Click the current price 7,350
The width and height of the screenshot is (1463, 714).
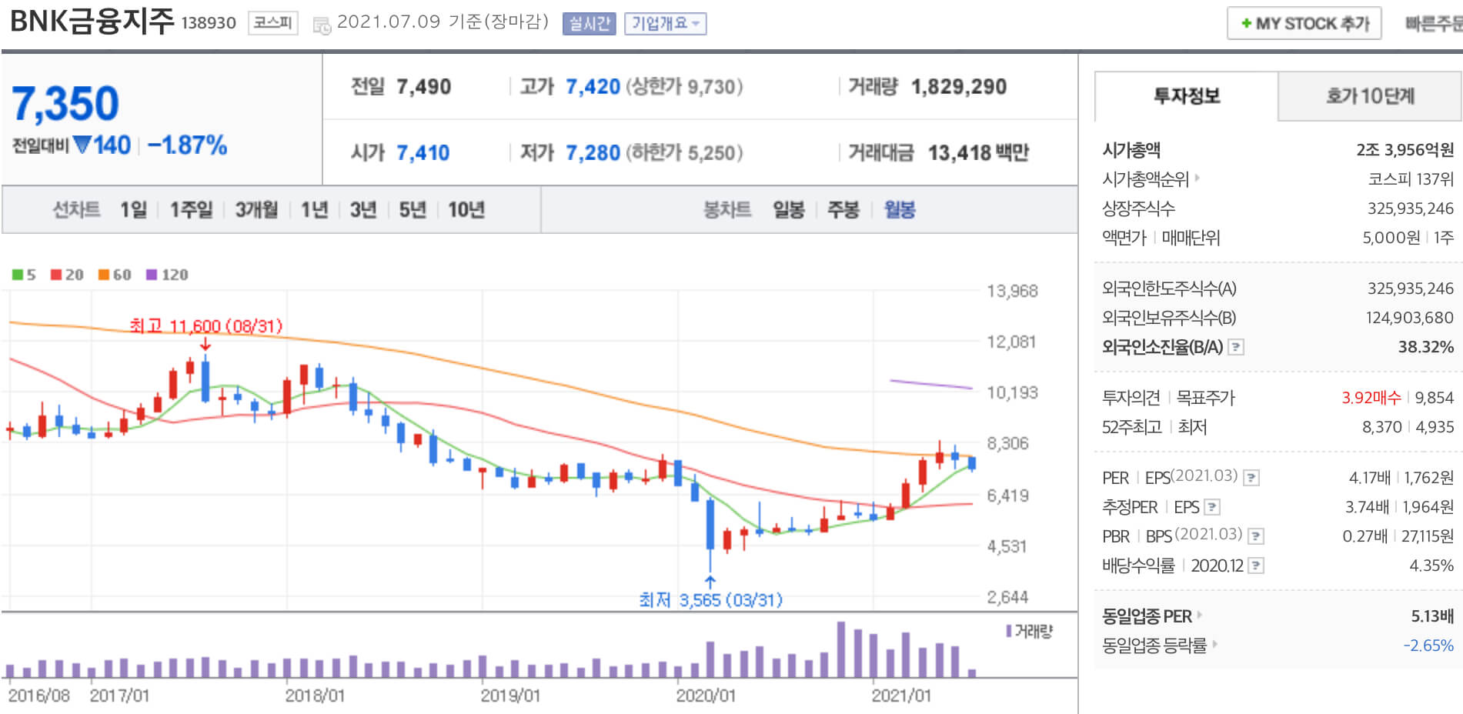(65, 103)
